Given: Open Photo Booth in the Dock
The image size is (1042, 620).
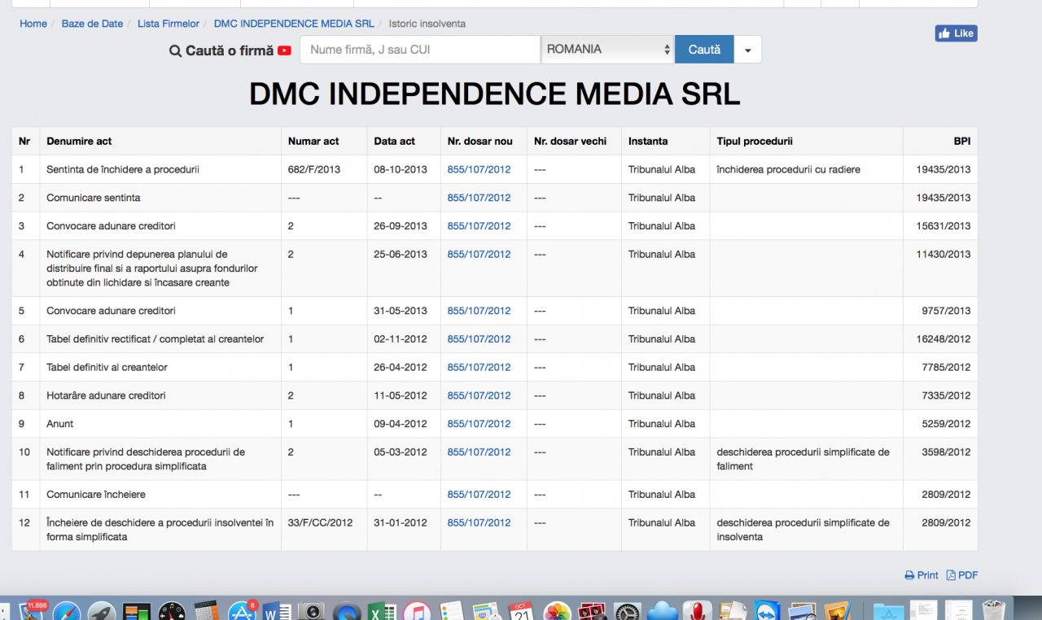Looking at the screenshot, I should pyautogui.click(x=592, y=611).
